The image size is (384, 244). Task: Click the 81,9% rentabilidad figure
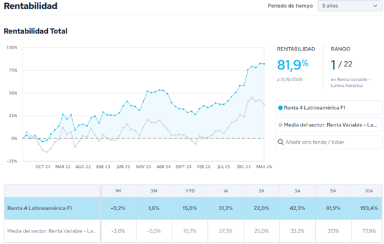(292, 65)
